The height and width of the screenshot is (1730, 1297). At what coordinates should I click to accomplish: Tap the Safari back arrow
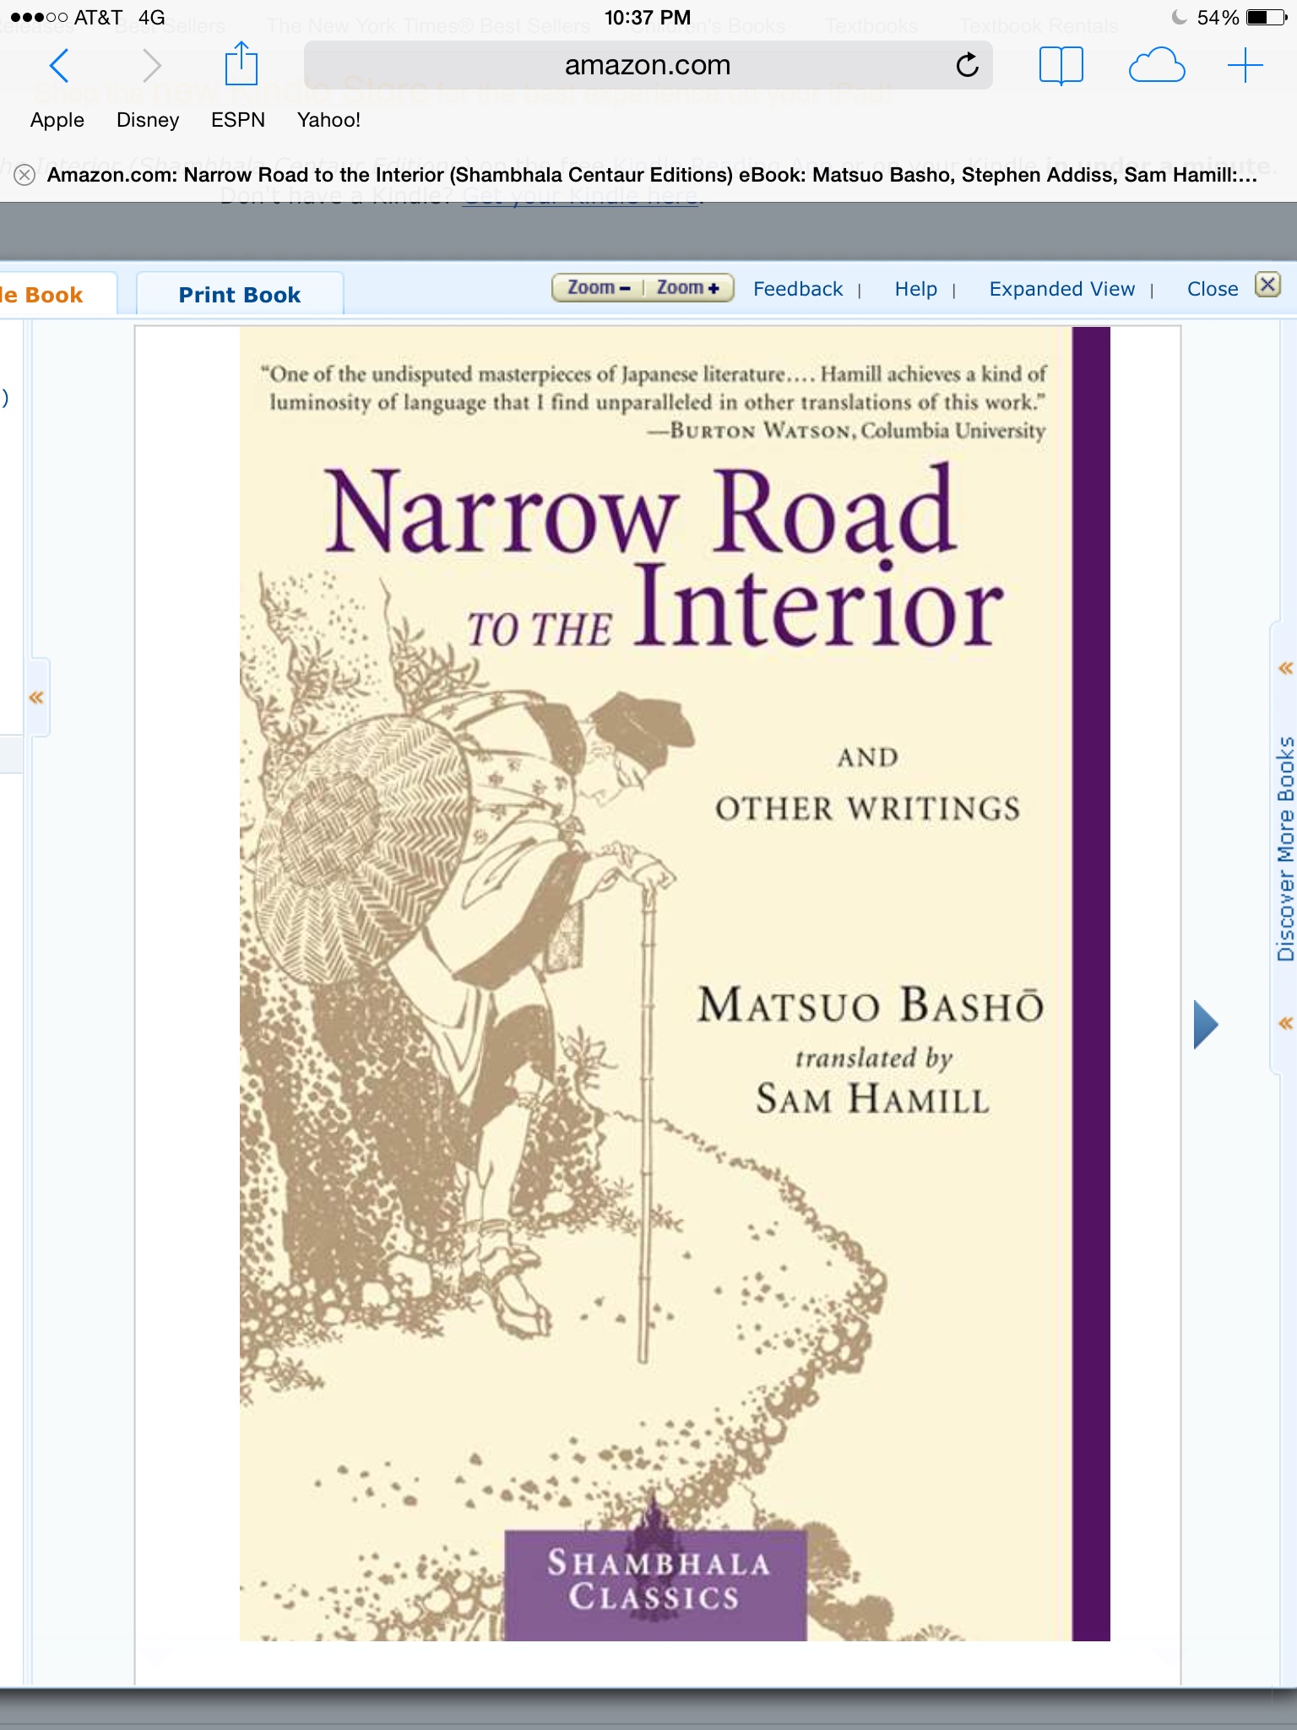pyautogui.click(x=59, y=65)
